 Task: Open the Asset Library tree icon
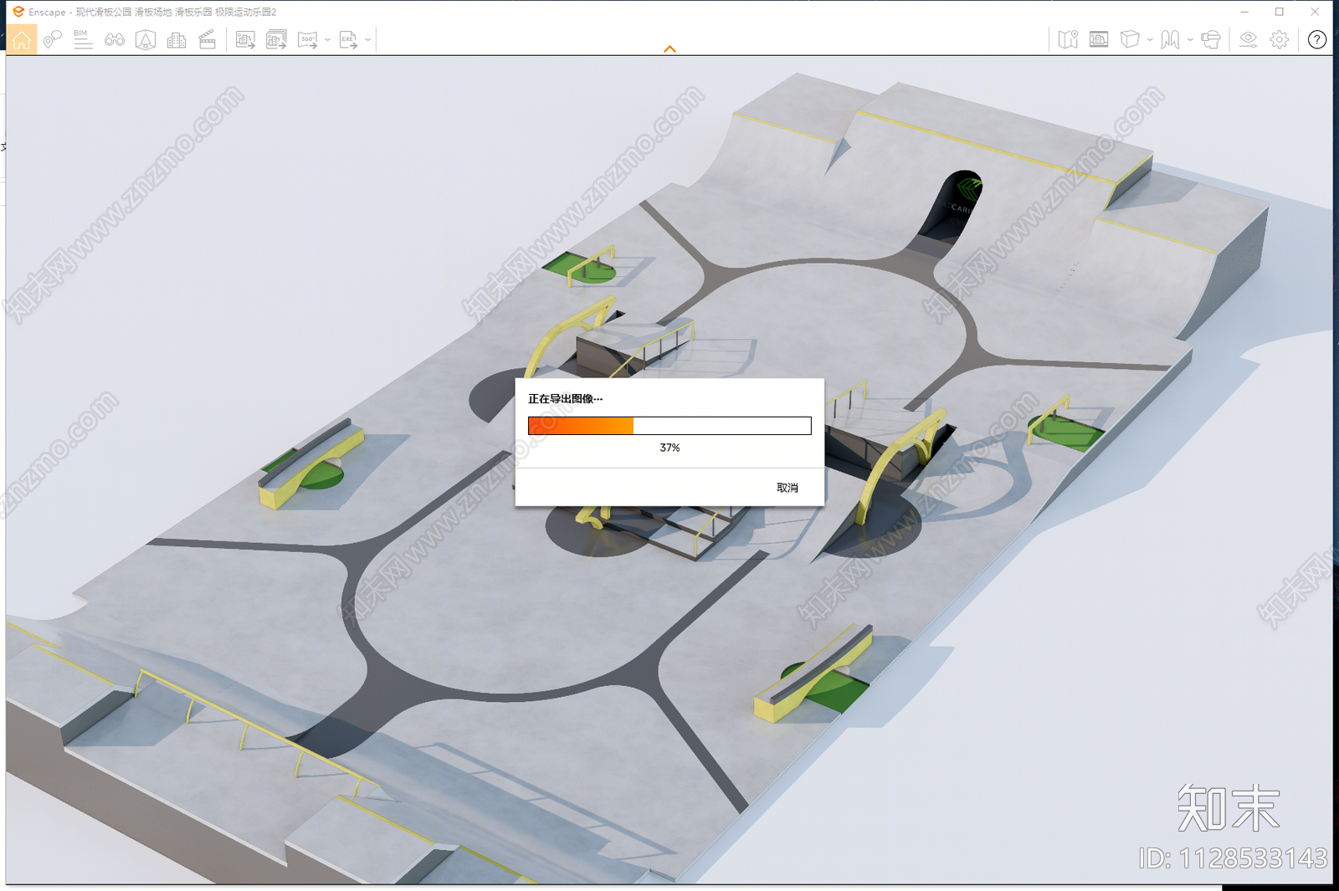[x=146, y=39]
